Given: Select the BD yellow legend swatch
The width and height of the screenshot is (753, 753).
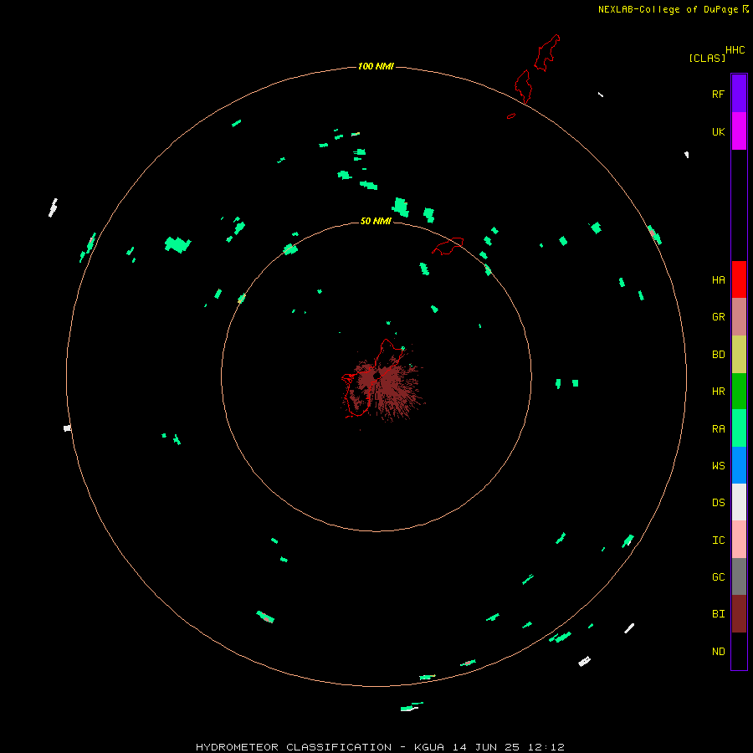Looking at the screenshot, I should click(739, 355).
